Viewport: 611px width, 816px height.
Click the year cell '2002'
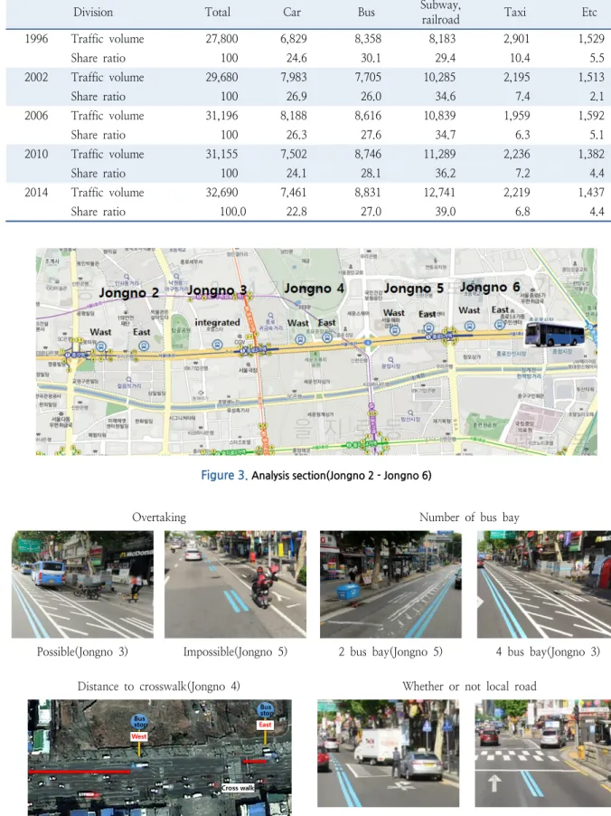pyautogui.click(x=36, y=77)
